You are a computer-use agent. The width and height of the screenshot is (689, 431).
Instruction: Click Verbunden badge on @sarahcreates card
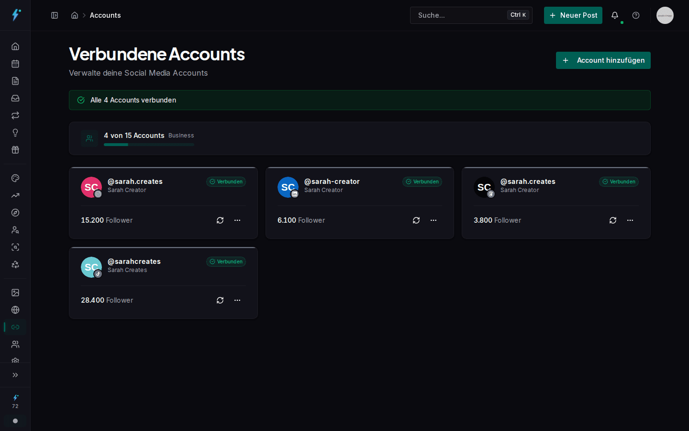point(226,261)
